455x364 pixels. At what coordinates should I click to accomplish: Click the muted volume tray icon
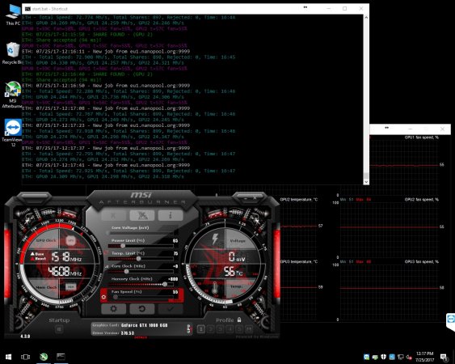pos(409,357)
